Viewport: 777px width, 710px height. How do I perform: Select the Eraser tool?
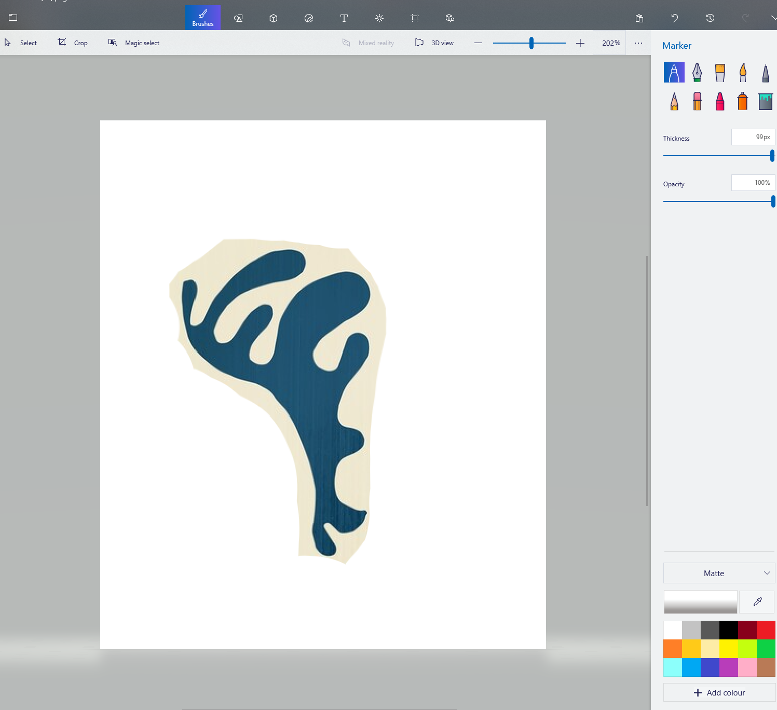click(697, 101)
